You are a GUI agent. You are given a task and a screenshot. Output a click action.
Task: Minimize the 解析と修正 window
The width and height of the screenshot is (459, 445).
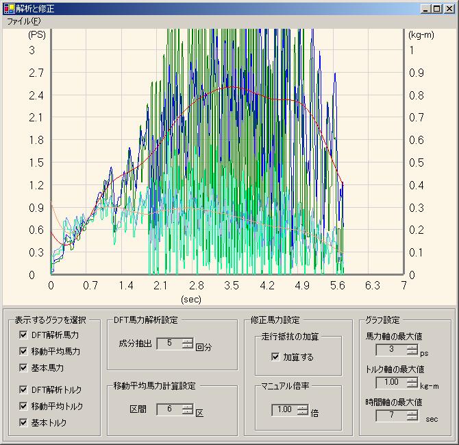click(425, 9)
